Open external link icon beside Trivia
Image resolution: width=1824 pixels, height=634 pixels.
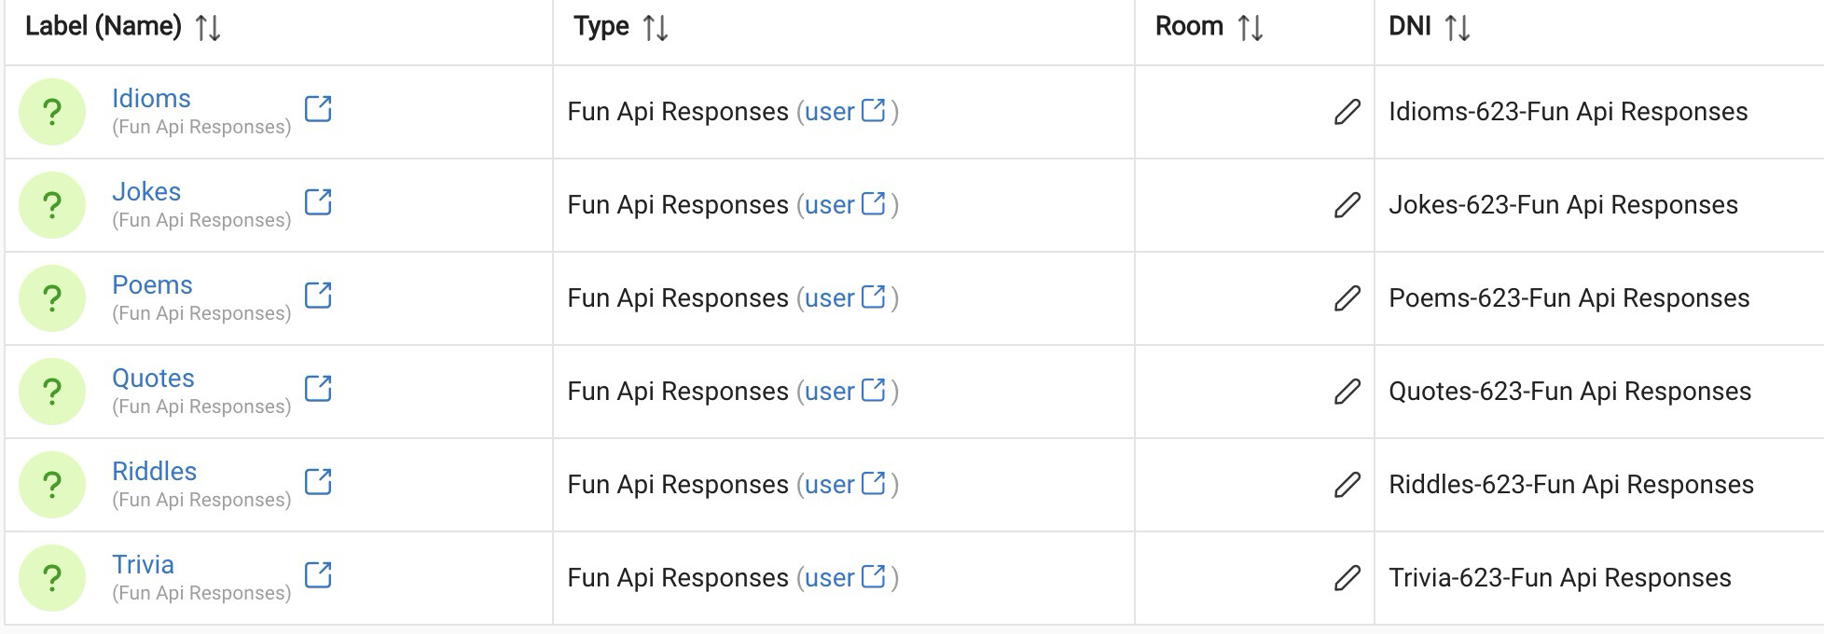coord(318,575)
